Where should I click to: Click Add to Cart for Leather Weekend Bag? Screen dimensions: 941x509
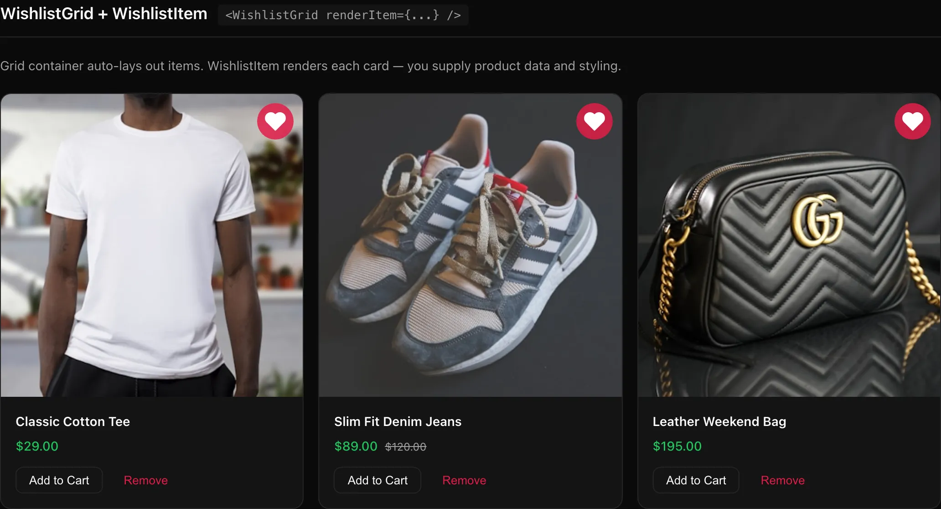(x=695, y=480)
